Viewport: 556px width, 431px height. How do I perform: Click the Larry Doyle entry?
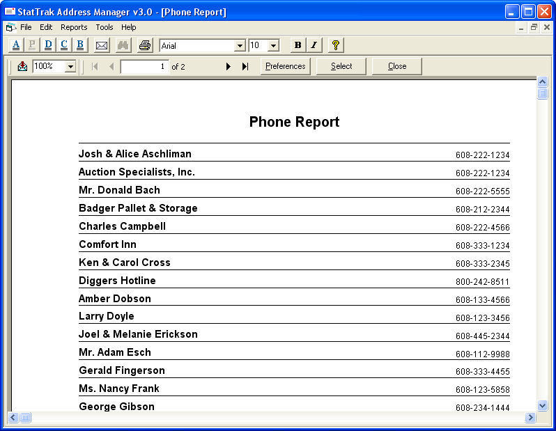click(107, 316)
